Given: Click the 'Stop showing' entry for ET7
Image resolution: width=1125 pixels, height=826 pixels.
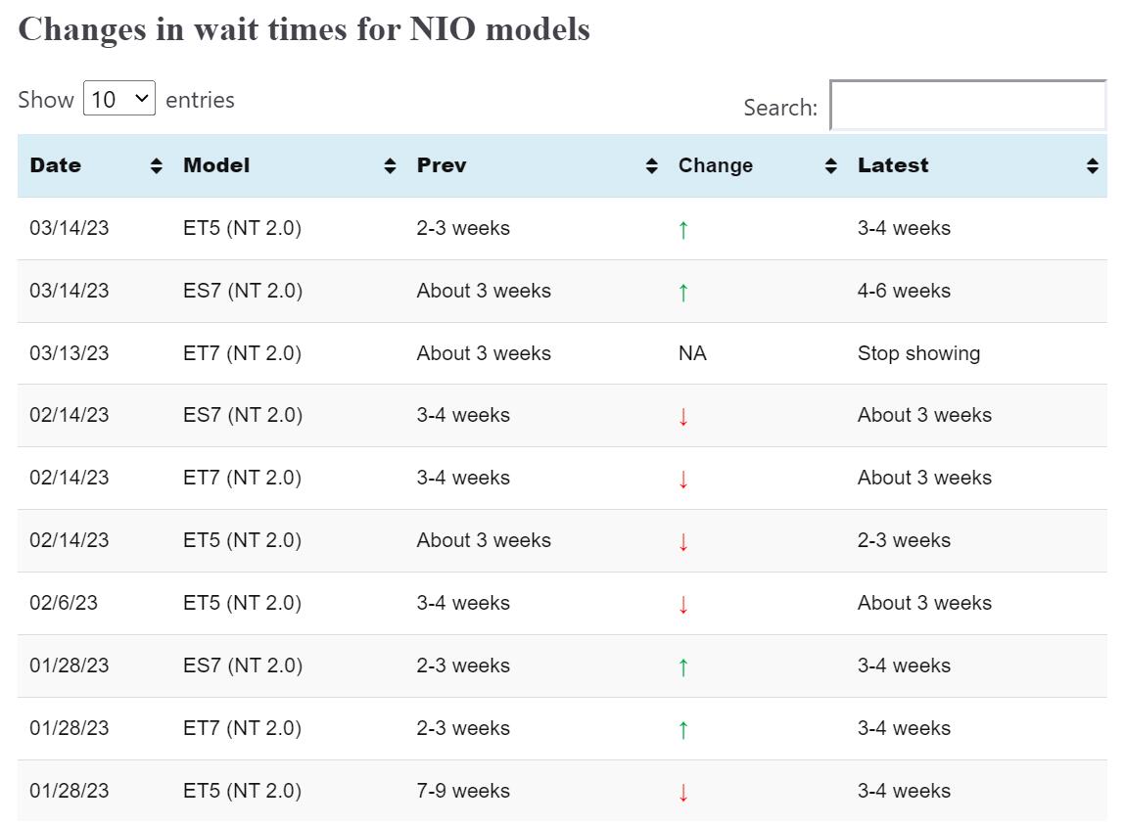Looking at the screenshot, I should click(919, 353).
